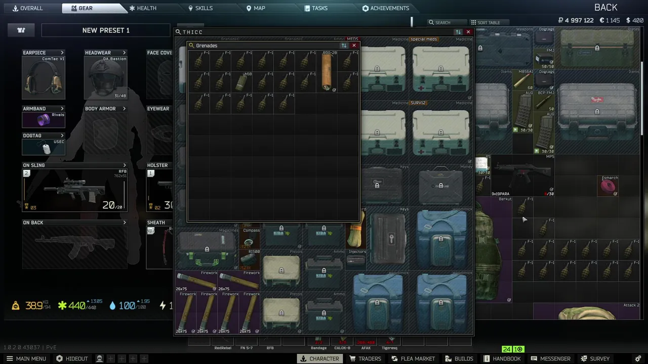The width and height of the screenshot is (648, 364).
Task: Open the Injectors case
Action: pos(356,259)
